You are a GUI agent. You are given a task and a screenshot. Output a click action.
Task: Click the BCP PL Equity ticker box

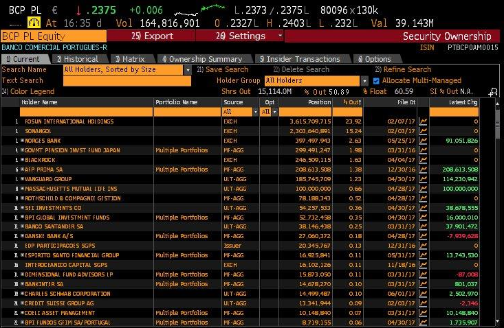pyautogui.click(x=54, y=36)
